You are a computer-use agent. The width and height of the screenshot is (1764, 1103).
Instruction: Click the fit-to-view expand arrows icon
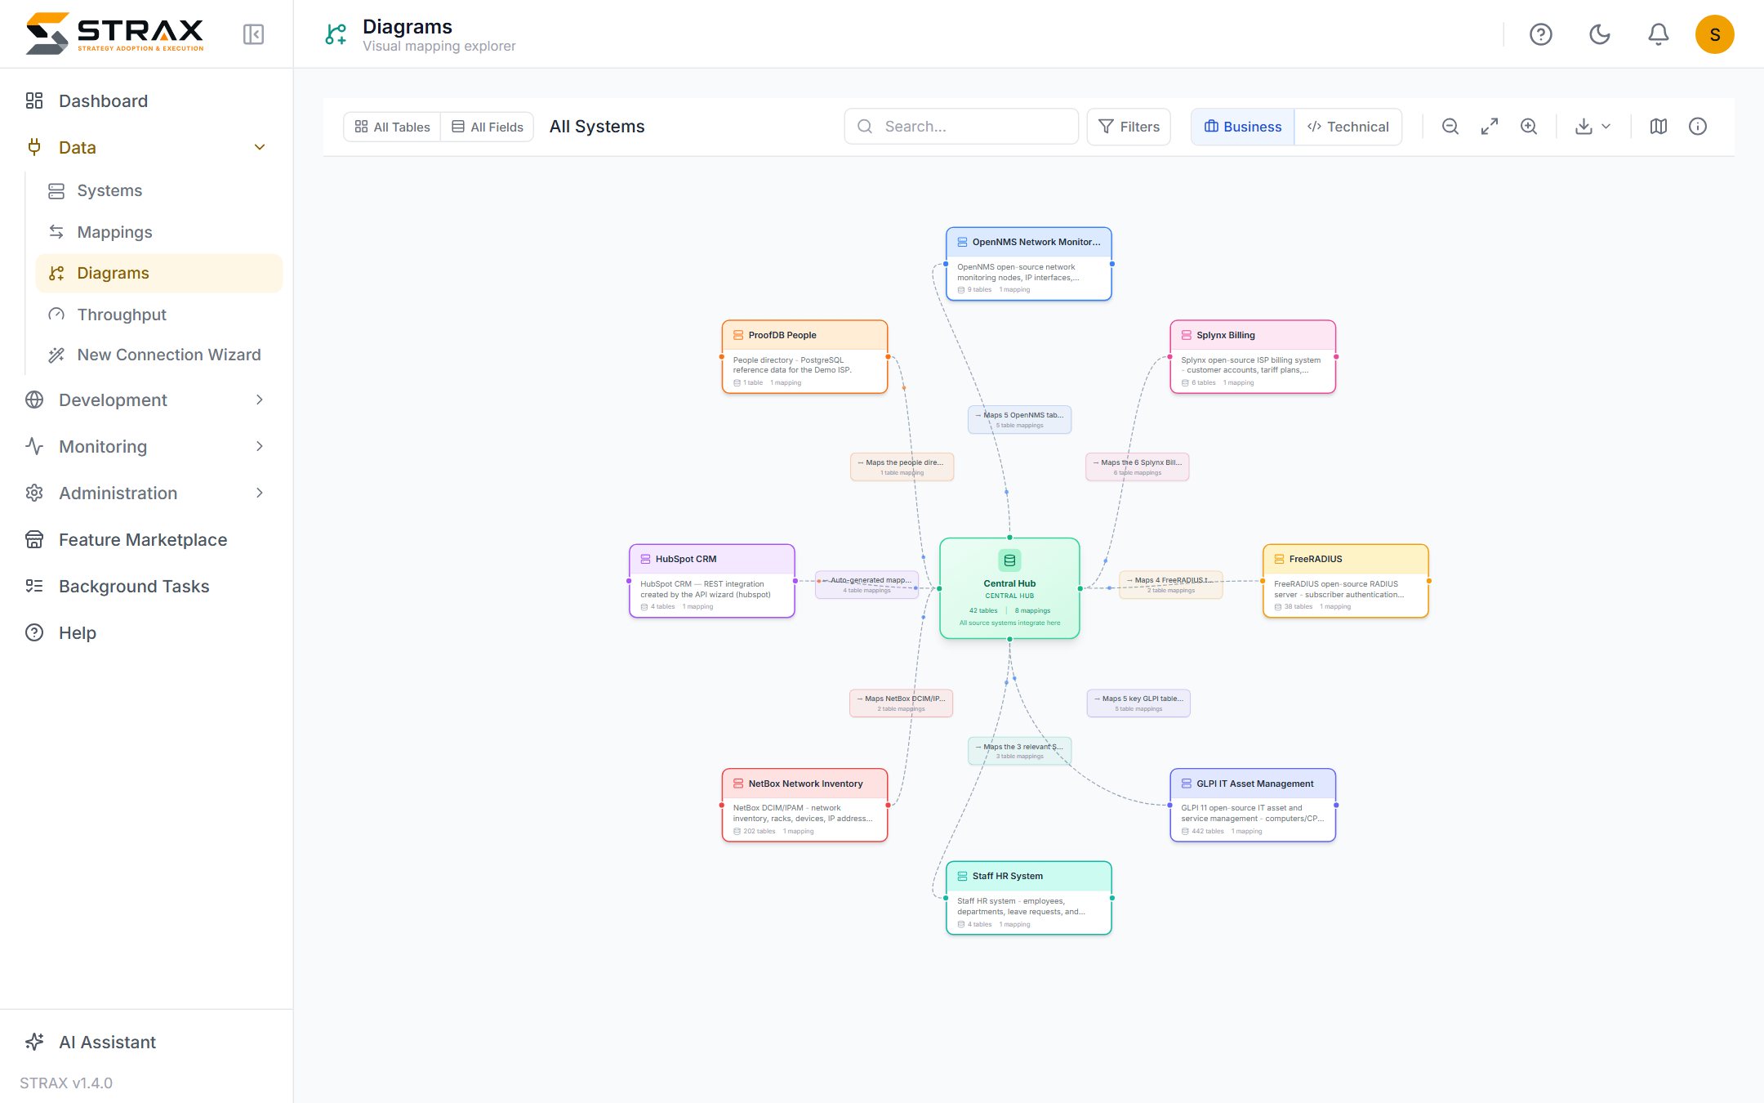pos(1489,127)
